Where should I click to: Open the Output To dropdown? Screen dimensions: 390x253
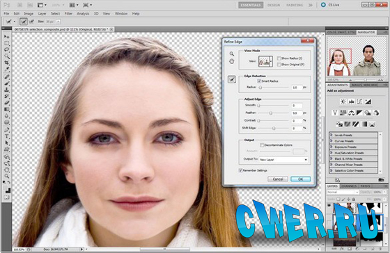[283, 160]
